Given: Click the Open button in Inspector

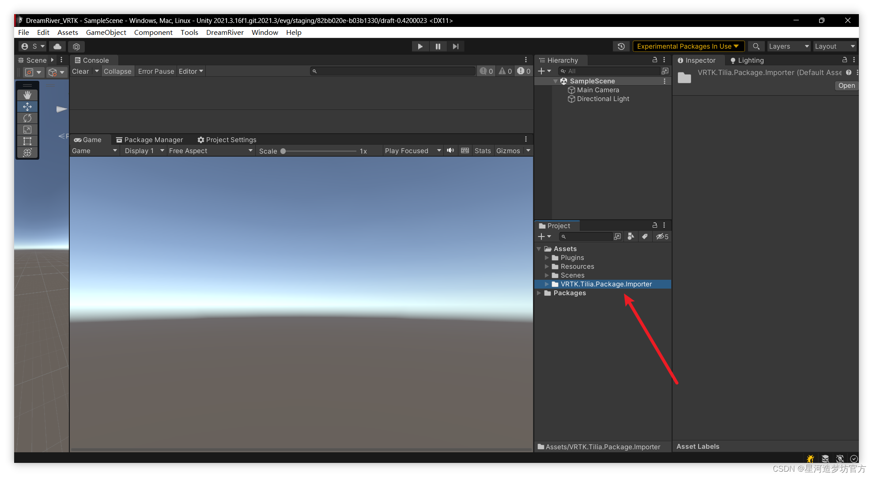Looking at the screenshot, I should point(846,86).
